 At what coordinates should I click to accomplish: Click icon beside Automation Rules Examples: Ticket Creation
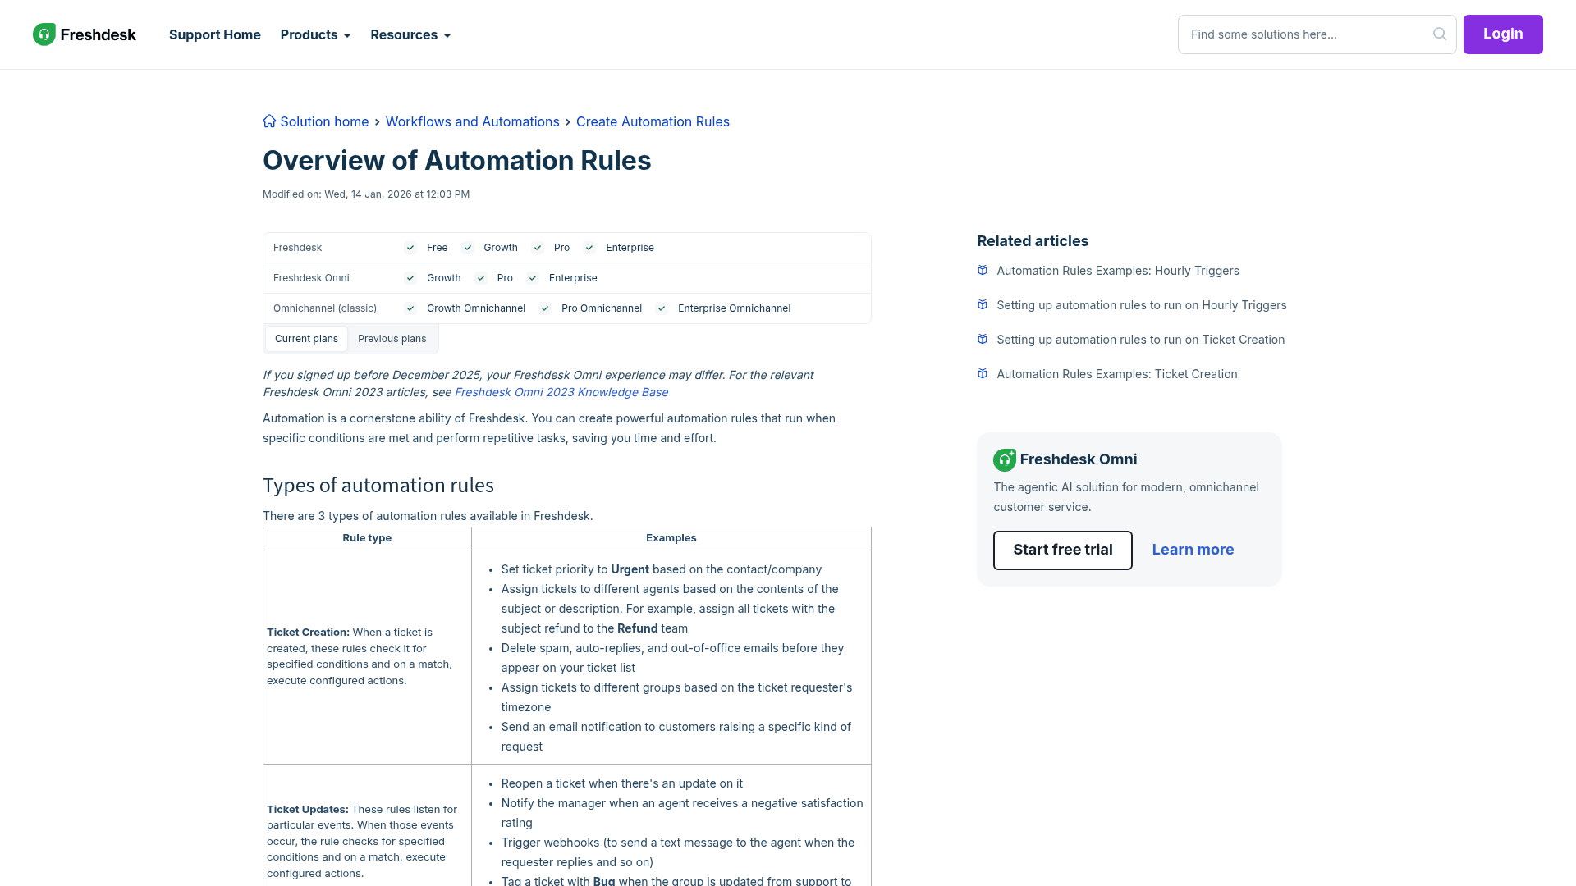click(983, 374)
